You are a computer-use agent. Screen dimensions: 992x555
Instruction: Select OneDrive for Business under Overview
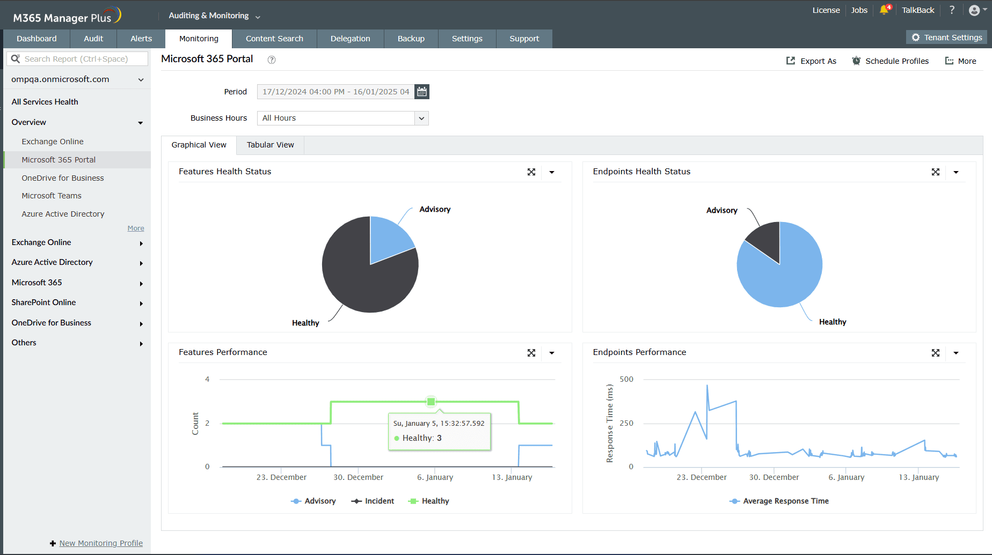(63, 178)
